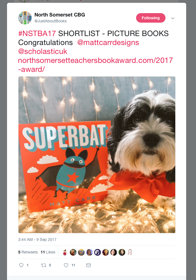Follow the northsomersetteachersbookaward.com link
The image size is (196, 280).
pos(95,65)
